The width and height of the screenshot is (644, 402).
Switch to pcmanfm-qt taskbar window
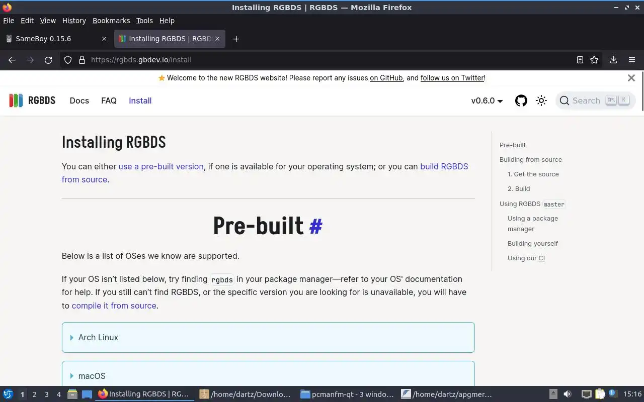pos(347,394)
